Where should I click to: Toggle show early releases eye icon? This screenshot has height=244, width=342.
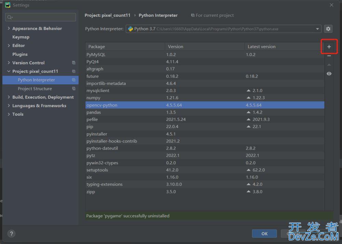point(329,74)
